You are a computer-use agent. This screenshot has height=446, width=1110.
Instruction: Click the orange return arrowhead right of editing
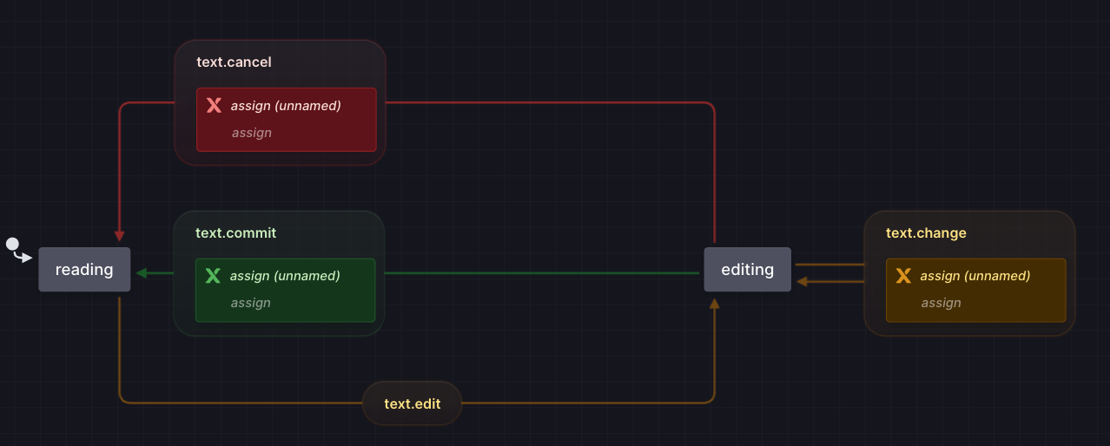tap(803, 281)
